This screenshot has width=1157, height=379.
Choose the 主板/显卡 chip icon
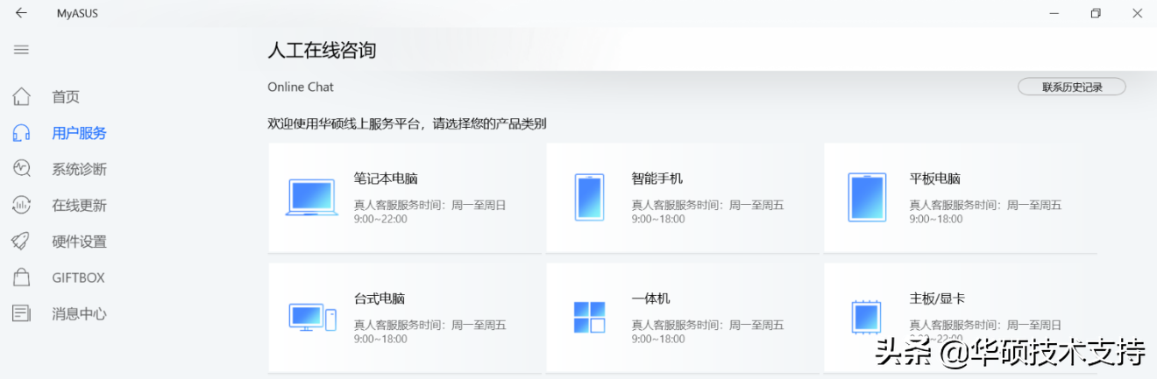pyautogui.click(x=868, y=317)
